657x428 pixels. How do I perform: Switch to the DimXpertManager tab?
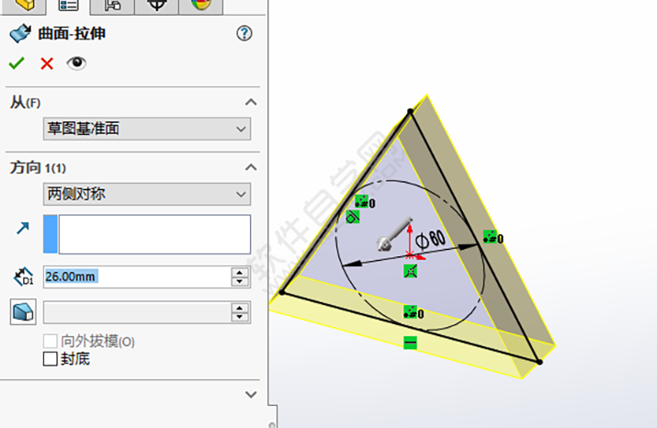[157, 6]
